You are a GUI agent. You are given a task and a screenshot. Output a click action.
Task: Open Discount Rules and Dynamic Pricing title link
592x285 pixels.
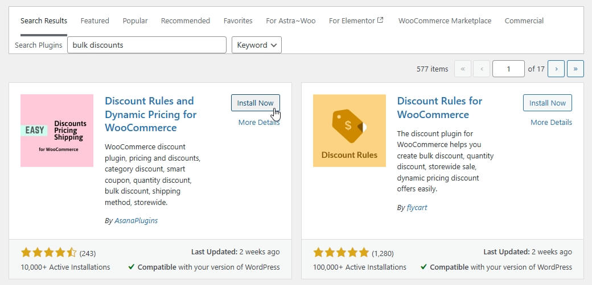coord(151,114)
